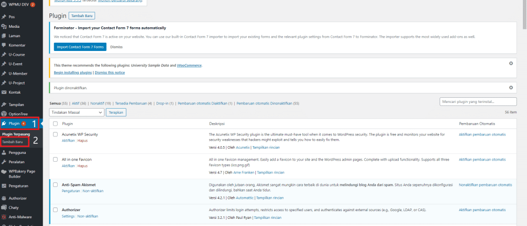527x226 pixels.
Task: Activate All in one Favicon plugin
Action: point(68,166)
